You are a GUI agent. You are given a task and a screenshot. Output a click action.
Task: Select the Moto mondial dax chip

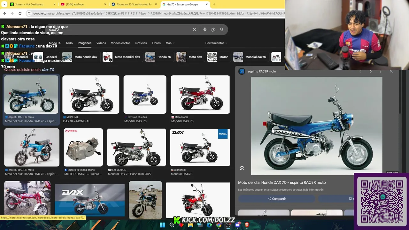[x=122, y=57]
